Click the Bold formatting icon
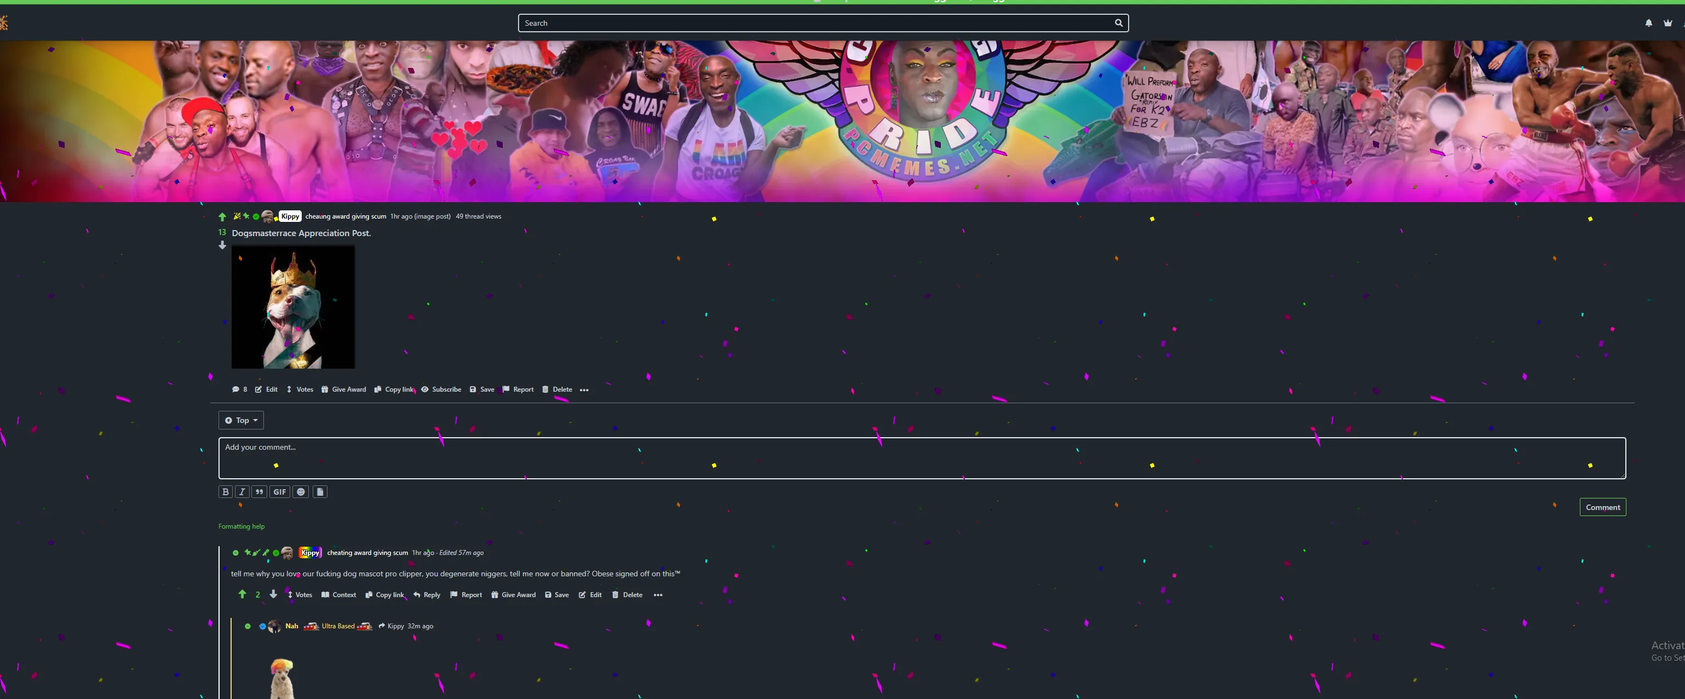 [x=226, y=491]
